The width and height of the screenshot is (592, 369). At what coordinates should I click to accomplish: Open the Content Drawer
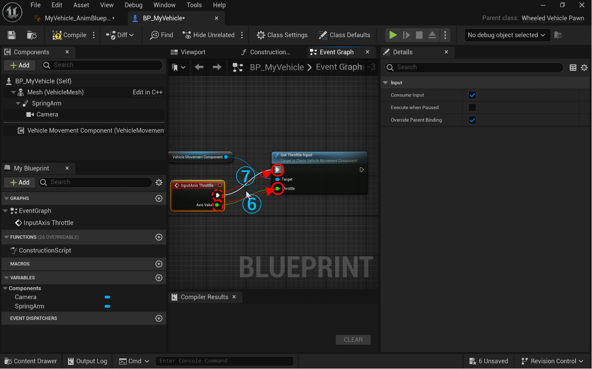[x=31, y=361]
